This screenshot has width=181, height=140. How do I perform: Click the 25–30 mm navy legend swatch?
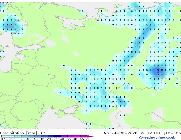pos(57,136)
